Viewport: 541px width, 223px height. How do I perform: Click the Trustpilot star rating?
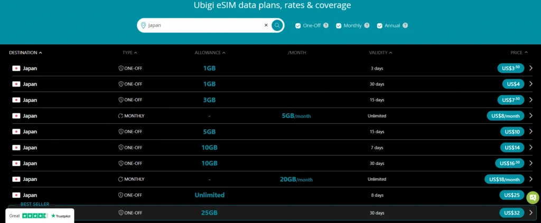pos(35,216)
